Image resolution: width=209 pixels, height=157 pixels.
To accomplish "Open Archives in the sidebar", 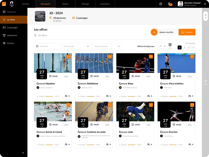I will (14, 43).
